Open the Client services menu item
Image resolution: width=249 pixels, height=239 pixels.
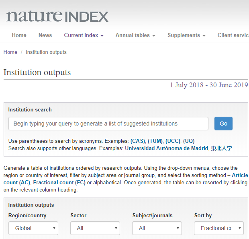pyautogui.click(x=233, y=35)
